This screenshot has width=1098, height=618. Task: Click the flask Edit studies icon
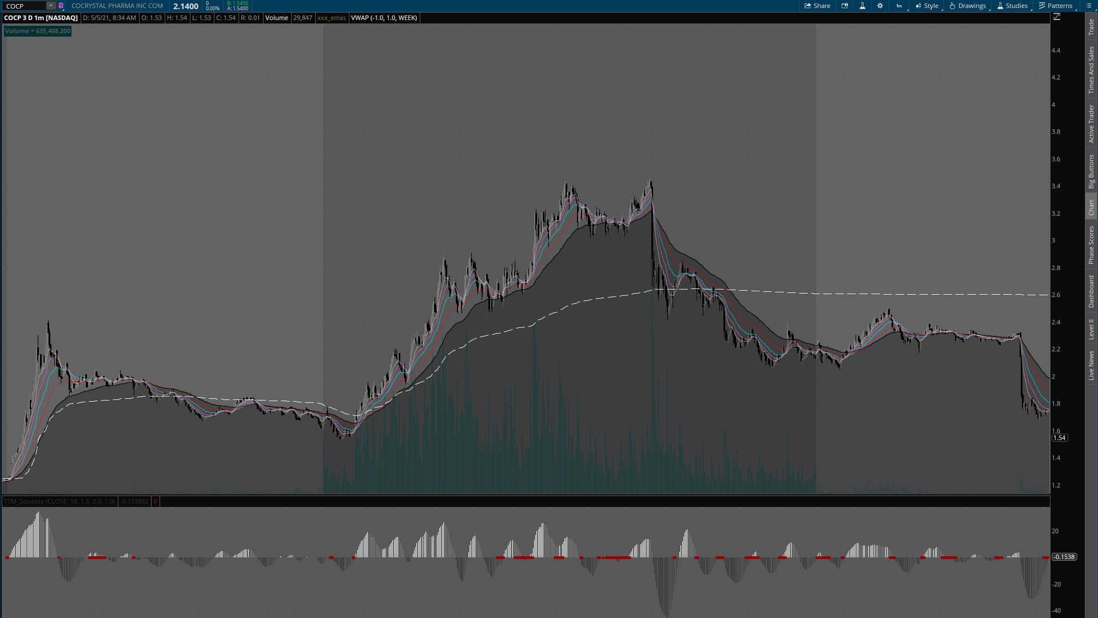(x=862, y=6)
